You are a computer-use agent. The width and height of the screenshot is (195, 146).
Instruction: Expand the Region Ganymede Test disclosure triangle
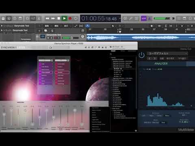[x=2, y=26]
